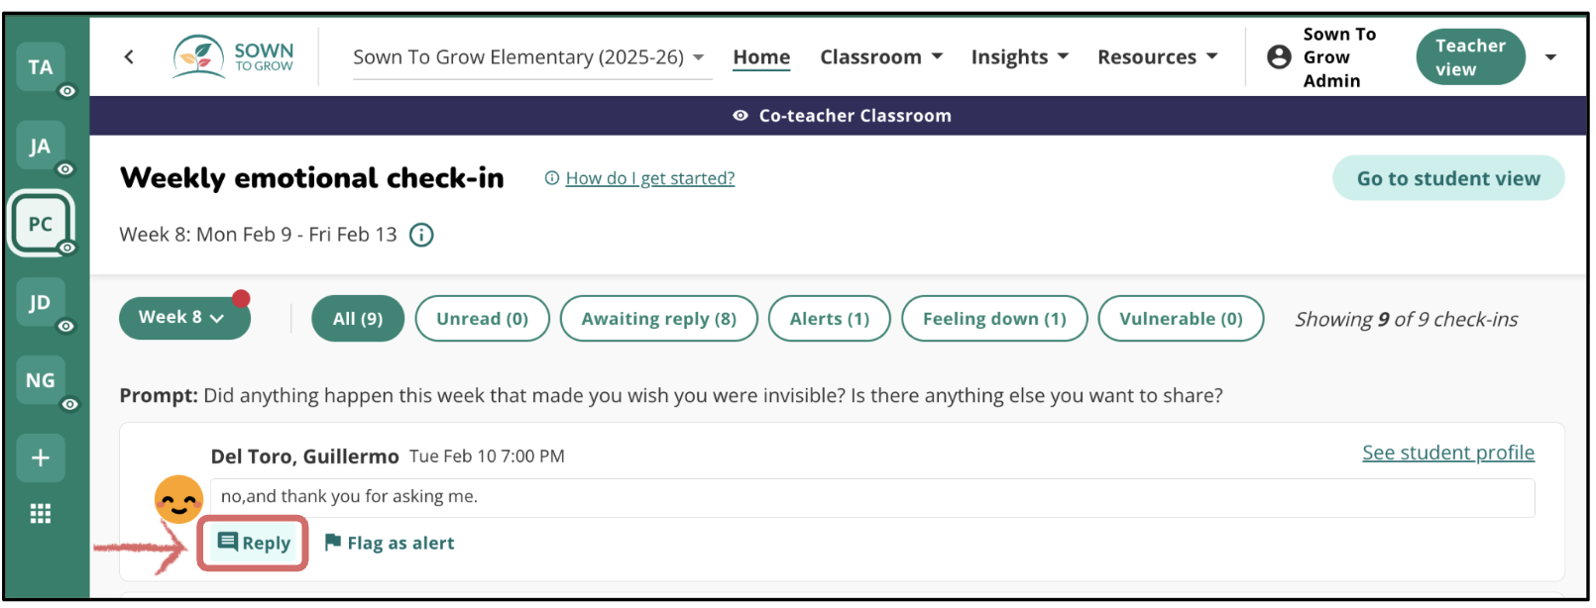Click the eye icon on the Co-teacher Classroom banner
1596x608 pixels.
click(x=740, y=115)
